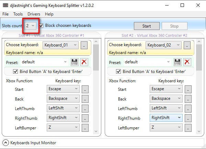Open Slot #2 Preset dropdown
This screenshot has height=149, width=206.
[x=148, y=62]
